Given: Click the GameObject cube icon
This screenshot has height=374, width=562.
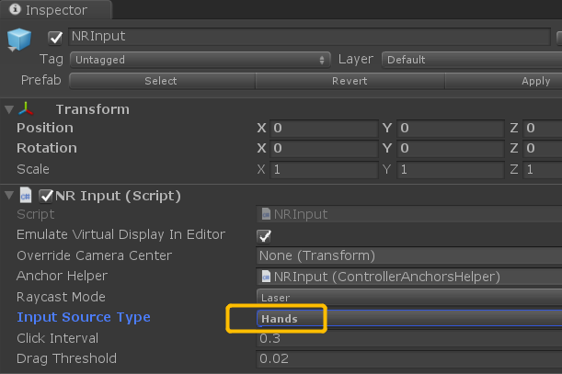Looking at the screenshot, I should (20, 41).
